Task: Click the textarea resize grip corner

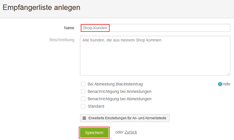Action: coord(228,74)
